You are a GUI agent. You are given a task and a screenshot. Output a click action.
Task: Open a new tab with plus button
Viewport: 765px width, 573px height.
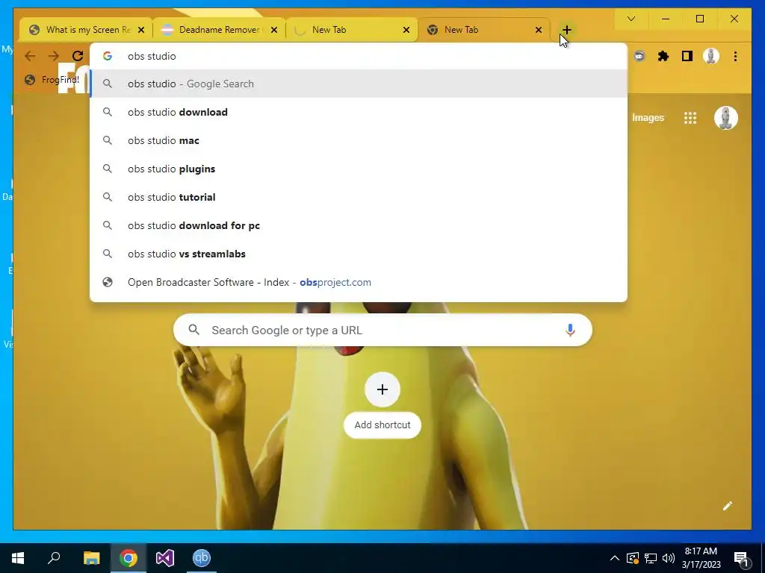(566, 30)
